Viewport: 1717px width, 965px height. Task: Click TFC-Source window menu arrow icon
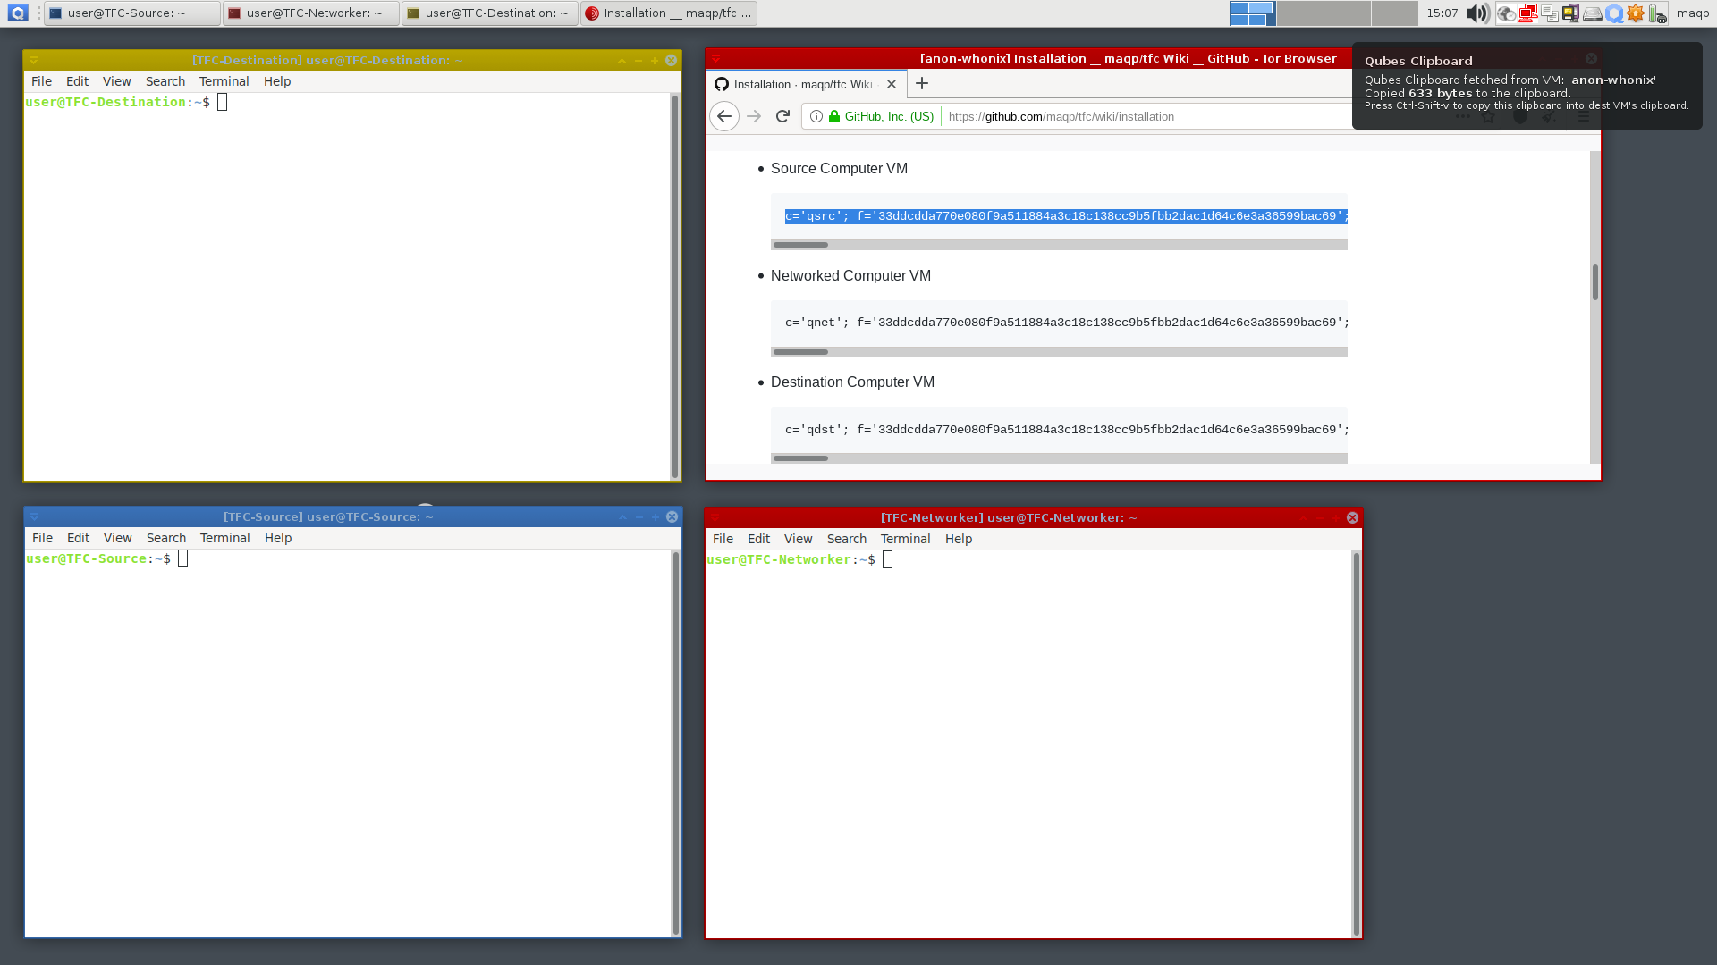coord(34,516)
